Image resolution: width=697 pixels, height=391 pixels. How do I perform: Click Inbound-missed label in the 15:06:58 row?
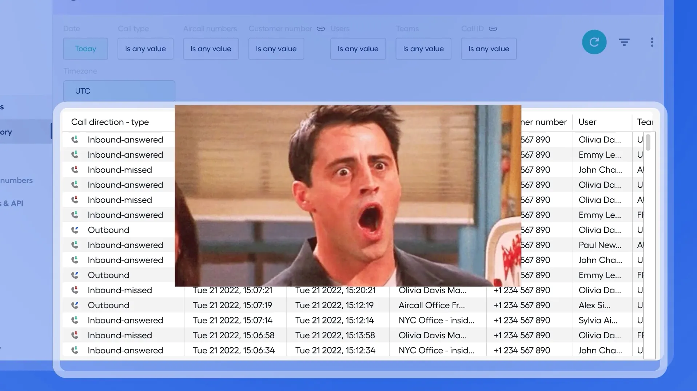coord(120,335)
